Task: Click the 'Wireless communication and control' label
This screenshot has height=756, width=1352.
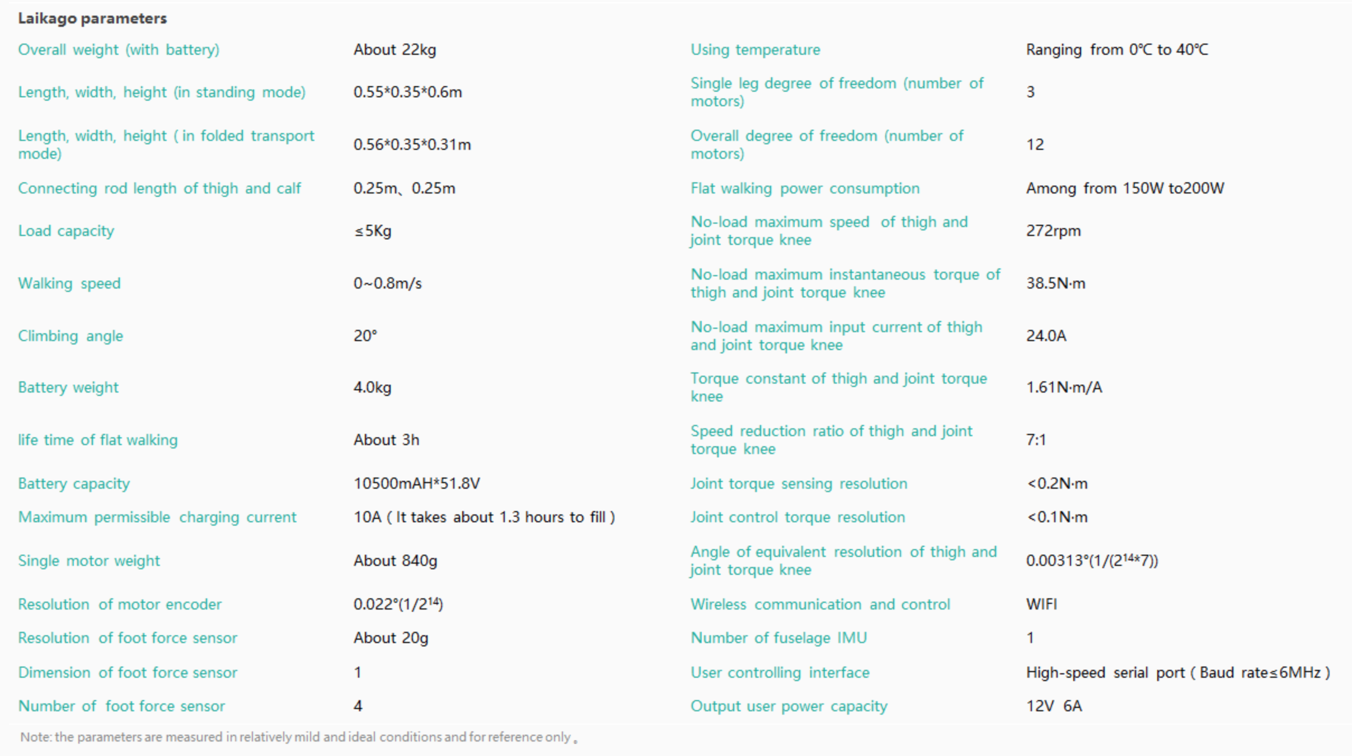Action: (x=820, y=604)
